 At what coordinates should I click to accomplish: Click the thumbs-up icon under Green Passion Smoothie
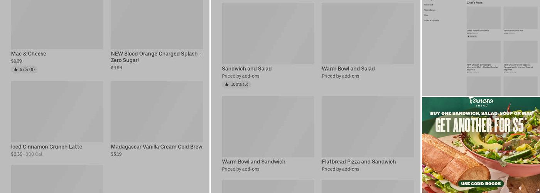pos(468,36)
